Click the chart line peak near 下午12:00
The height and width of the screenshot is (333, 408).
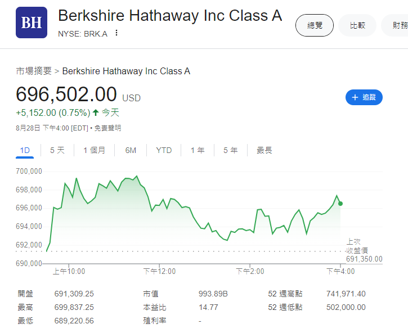[137, 177]
